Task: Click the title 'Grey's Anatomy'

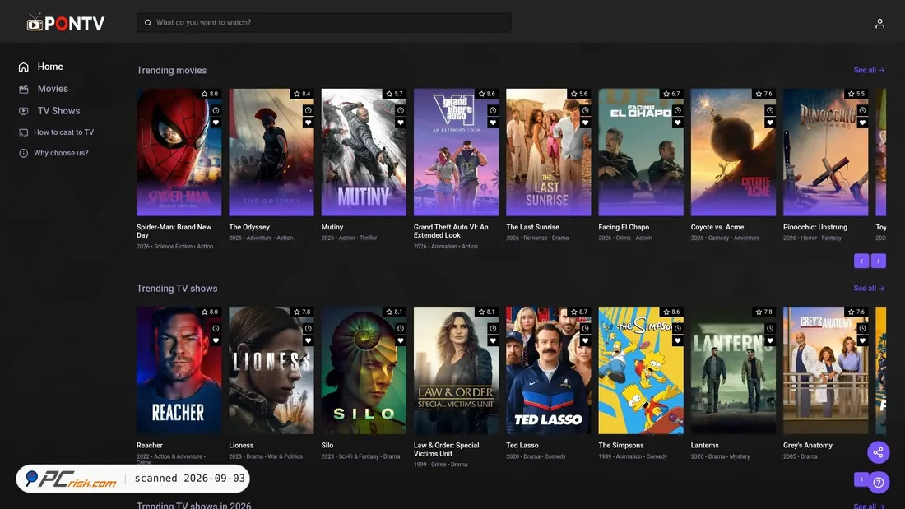Action: click(x=808, y=446)
